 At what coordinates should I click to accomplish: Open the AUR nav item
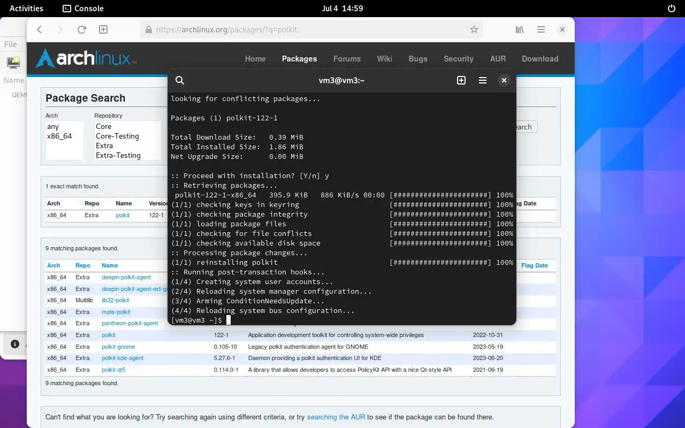498,59
